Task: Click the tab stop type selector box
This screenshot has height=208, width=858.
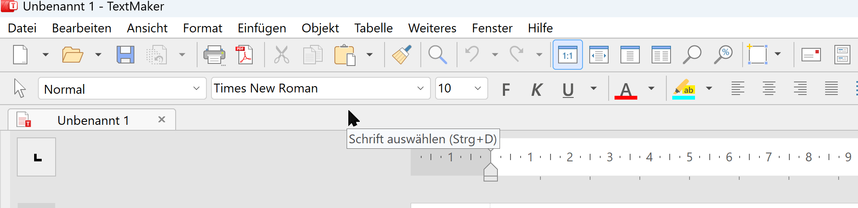Action: [x=37, y=157]
